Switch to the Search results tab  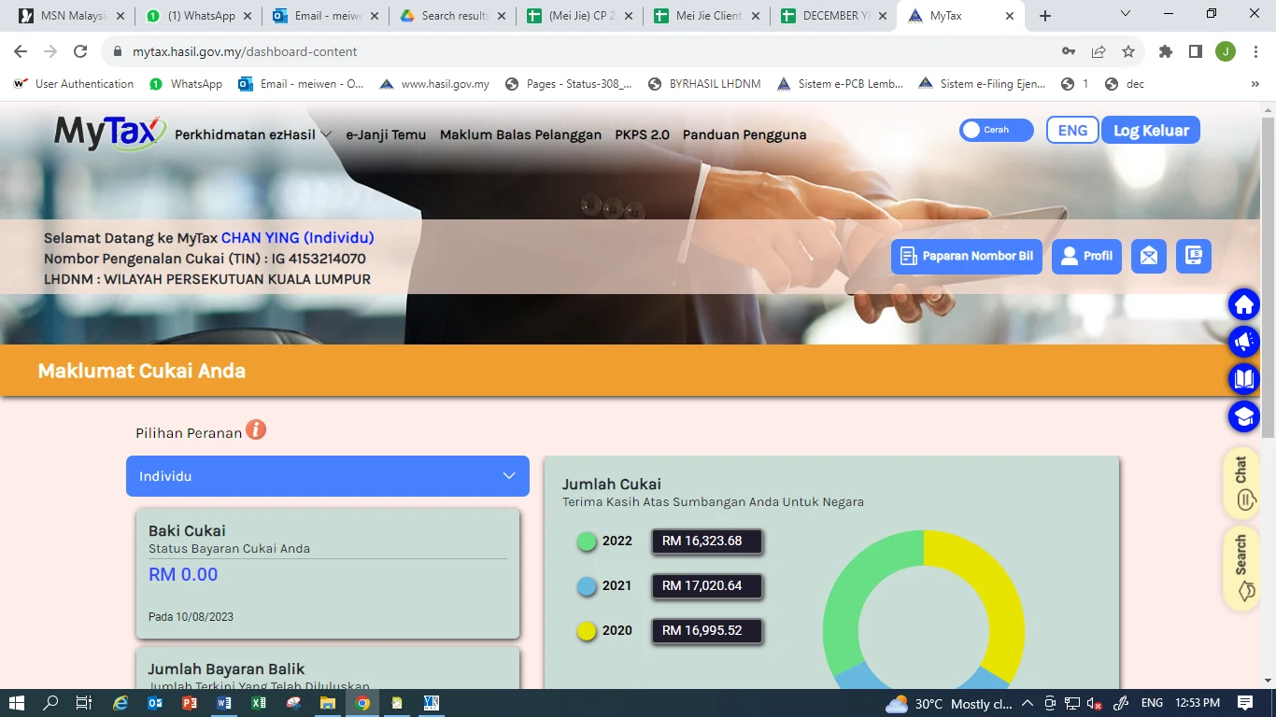tap(453, 16)
